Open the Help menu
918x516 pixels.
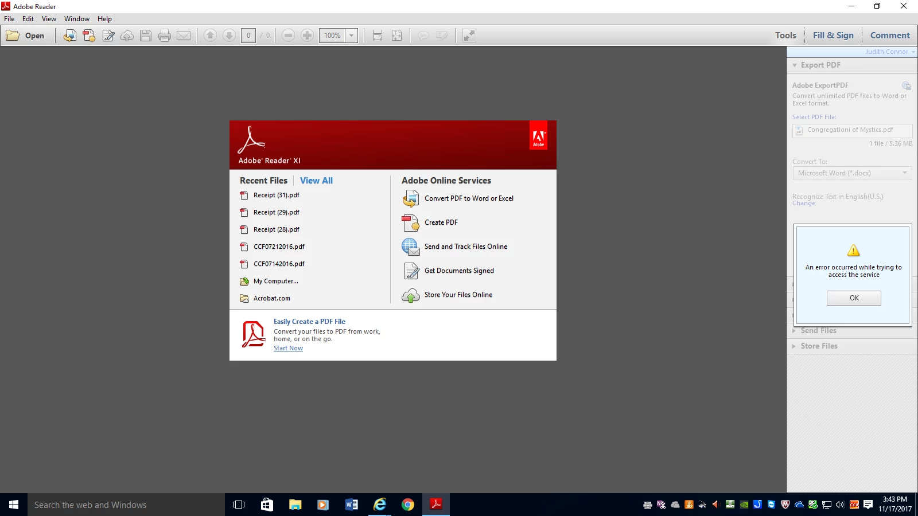point(104,19)
